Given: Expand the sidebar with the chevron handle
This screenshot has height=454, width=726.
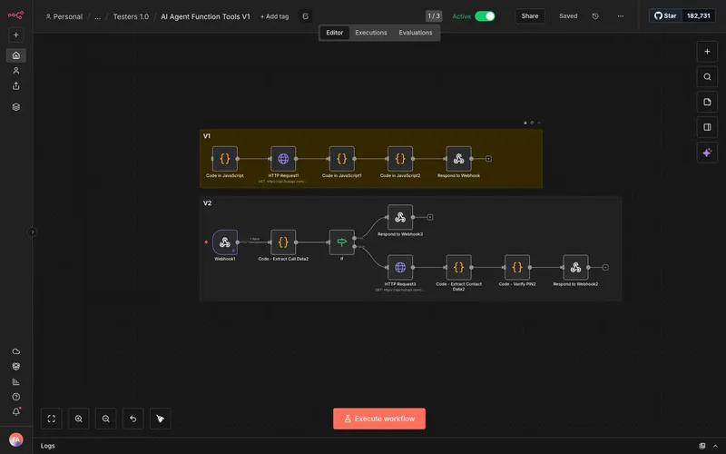Looking at the screenshot, I should pos(32,232).
